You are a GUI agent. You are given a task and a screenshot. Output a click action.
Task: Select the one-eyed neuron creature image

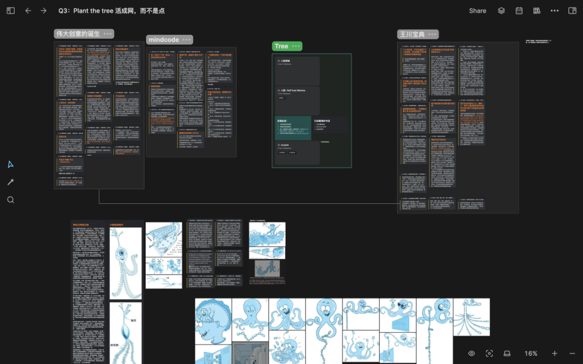pyautogui.click(x=126, y=263)
